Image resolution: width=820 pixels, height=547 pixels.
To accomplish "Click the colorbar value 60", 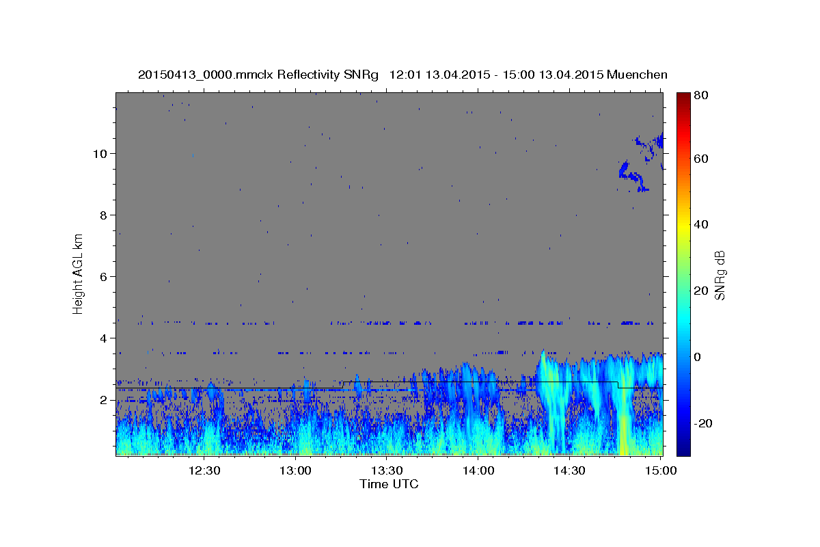I will [x=702, y=159].
